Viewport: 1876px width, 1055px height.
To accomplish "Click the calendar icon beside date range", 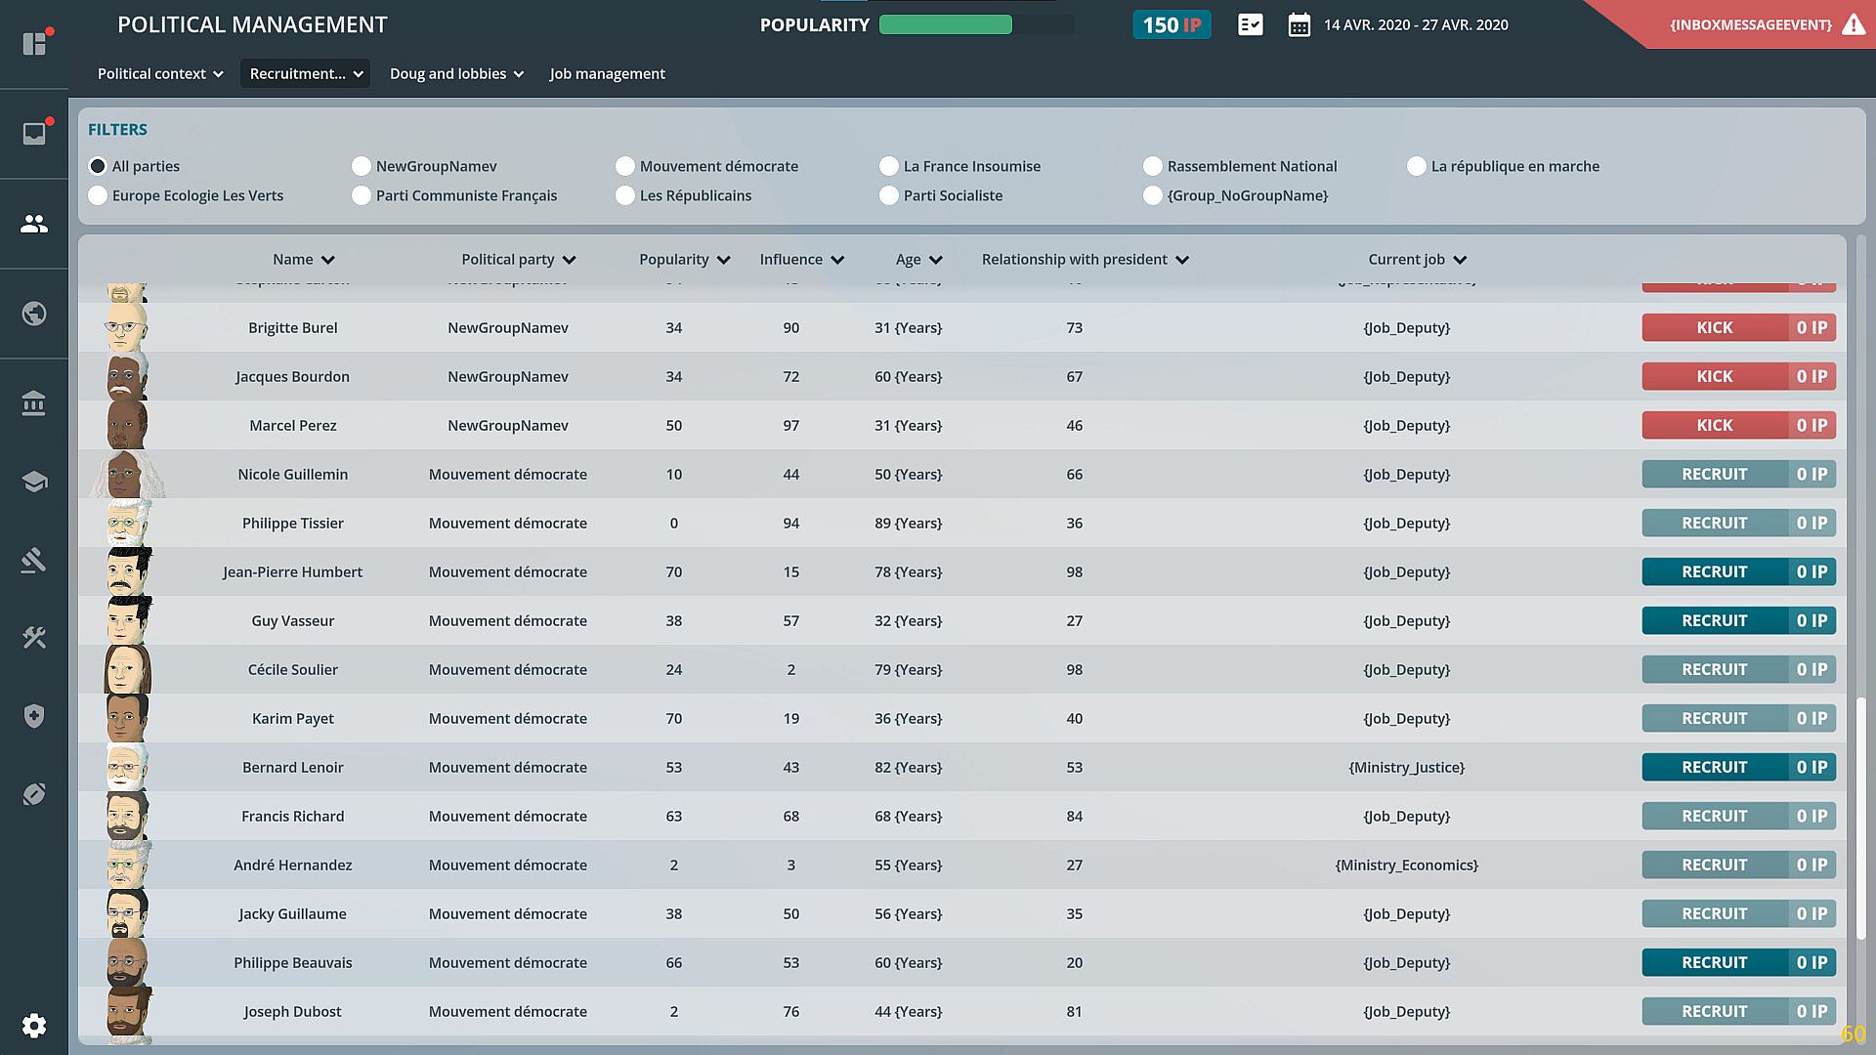I will (x=1299, y=25).
